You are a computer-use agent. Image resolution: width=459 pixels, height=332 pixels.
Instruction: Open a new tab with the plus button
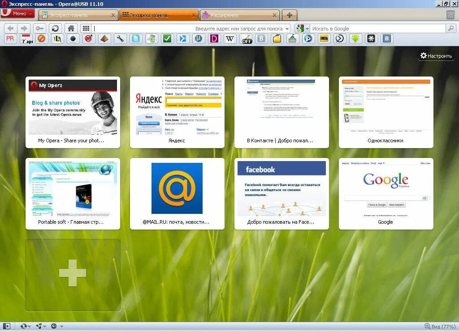click(x=290, y=15)
